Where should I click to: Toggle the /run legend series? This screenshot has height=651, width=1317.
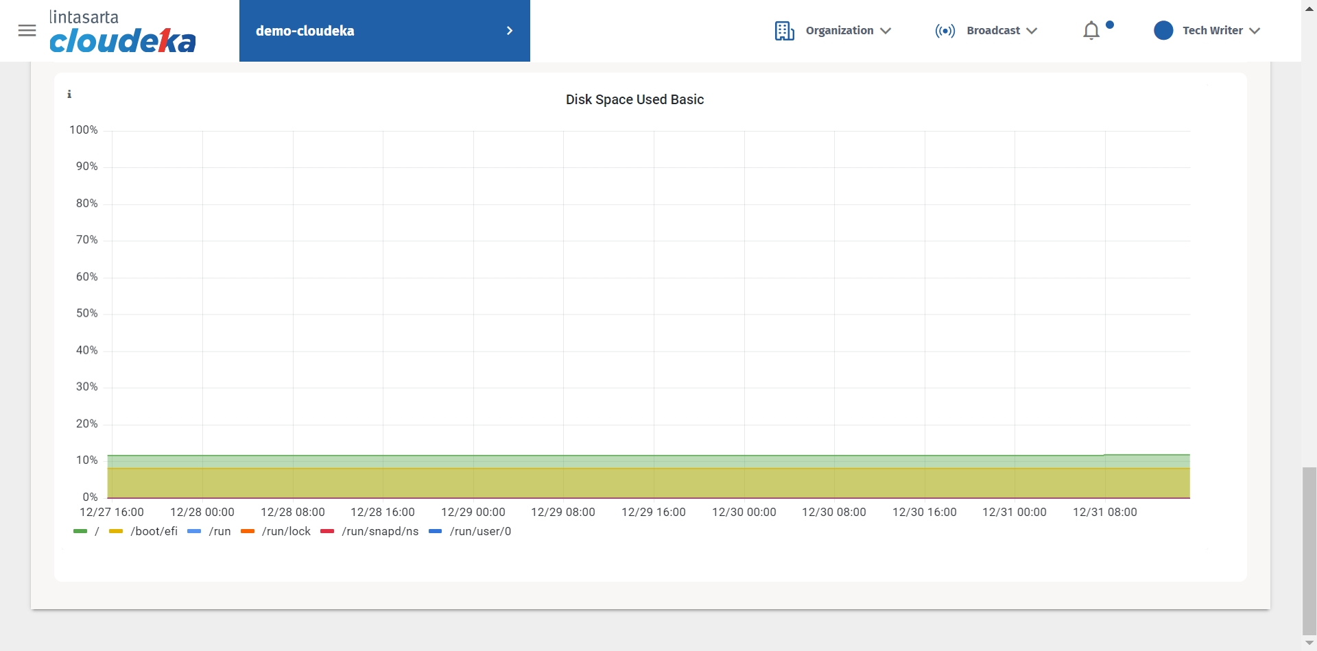(x=219, y=531)
